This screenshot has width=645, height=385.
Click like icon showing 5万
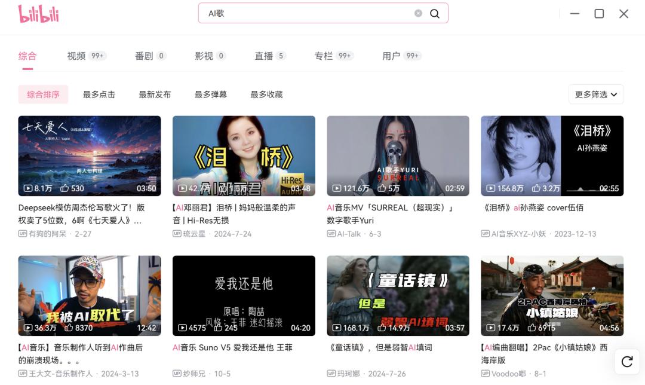pyautogui.click(x=382, y=188)
